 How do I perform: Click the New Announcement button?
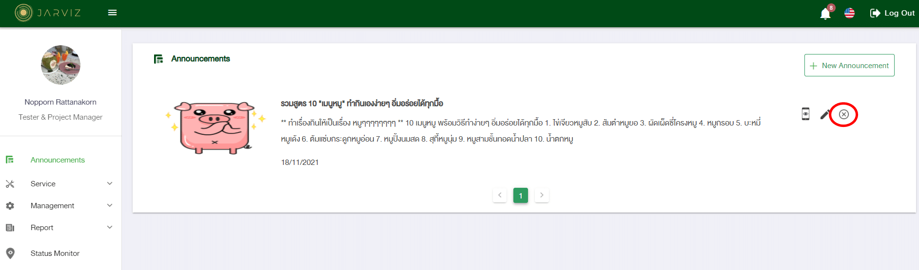pyautogui.click(x=849, y=65)
